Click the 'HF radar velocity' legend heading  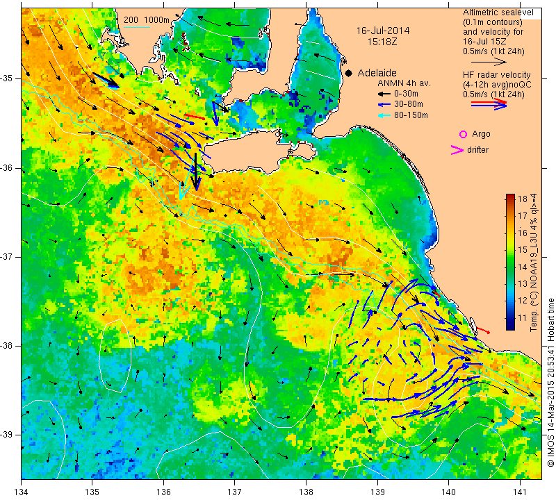click(496, 75)
